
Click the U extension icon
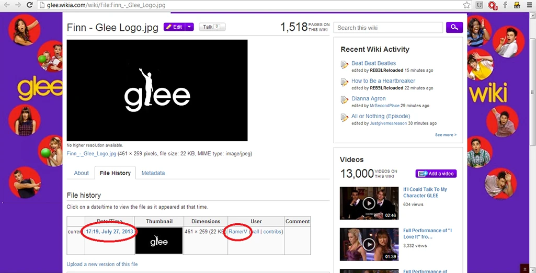point(479,5)
